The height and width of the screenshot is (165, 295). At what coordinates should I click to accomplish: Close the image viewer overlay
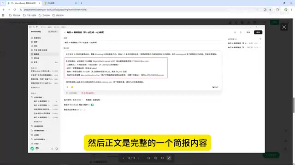coord(284,27)
